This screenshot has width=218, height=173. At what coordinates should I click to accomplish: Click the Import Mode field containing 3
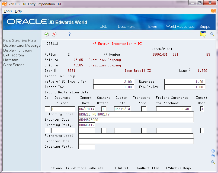click(202, 109)
